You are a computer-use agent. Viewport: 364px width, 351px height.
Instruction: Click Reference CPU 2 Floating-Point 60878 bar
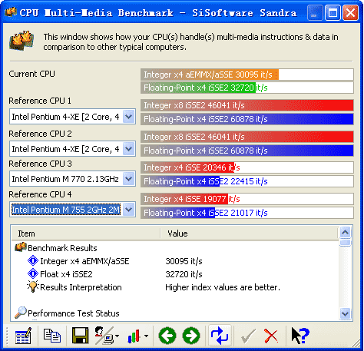247,151
